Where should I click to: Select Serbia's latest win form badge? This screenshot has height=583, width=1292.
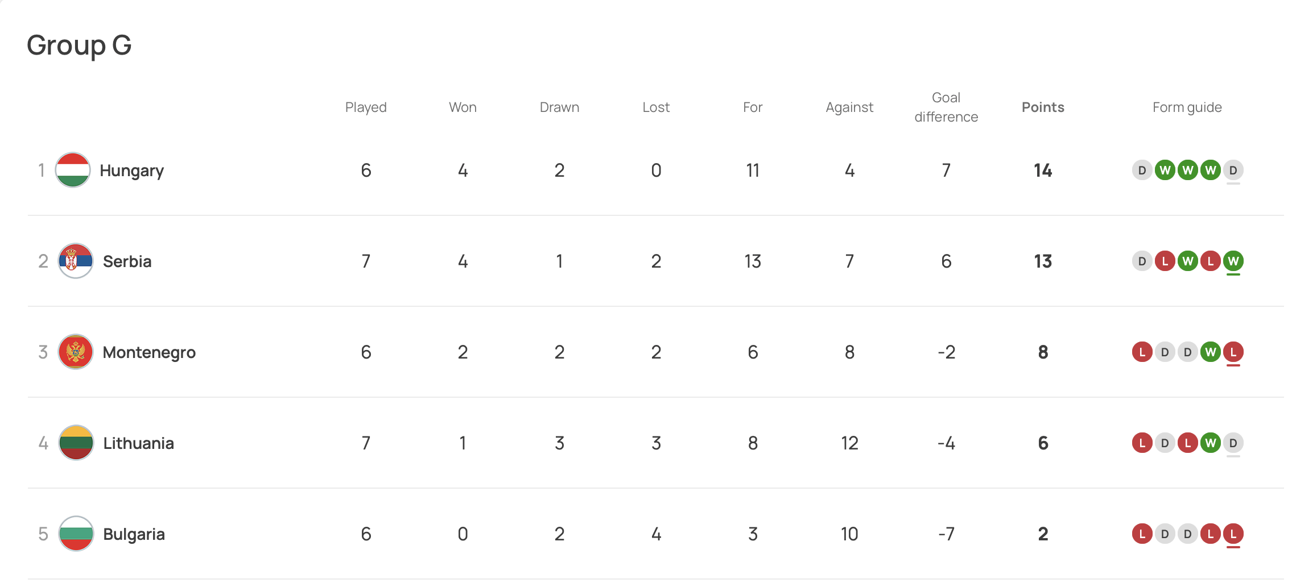click(1233, 261)
